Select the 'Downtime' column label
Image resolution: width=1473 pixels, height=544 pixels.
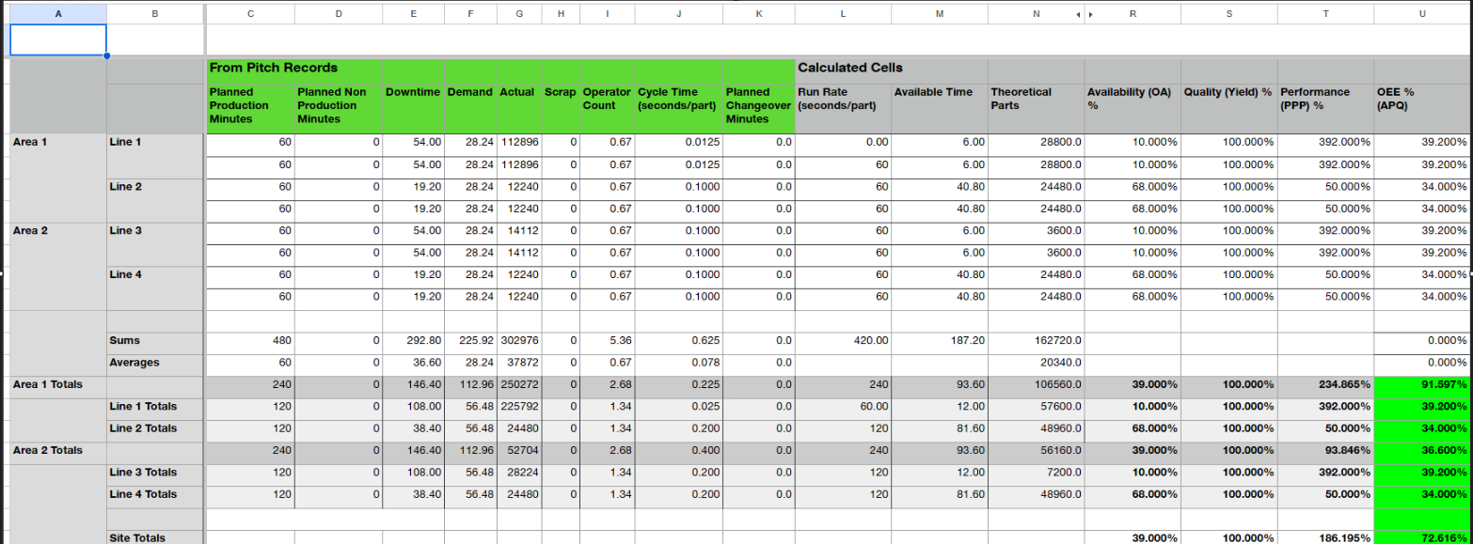[413, 92]
